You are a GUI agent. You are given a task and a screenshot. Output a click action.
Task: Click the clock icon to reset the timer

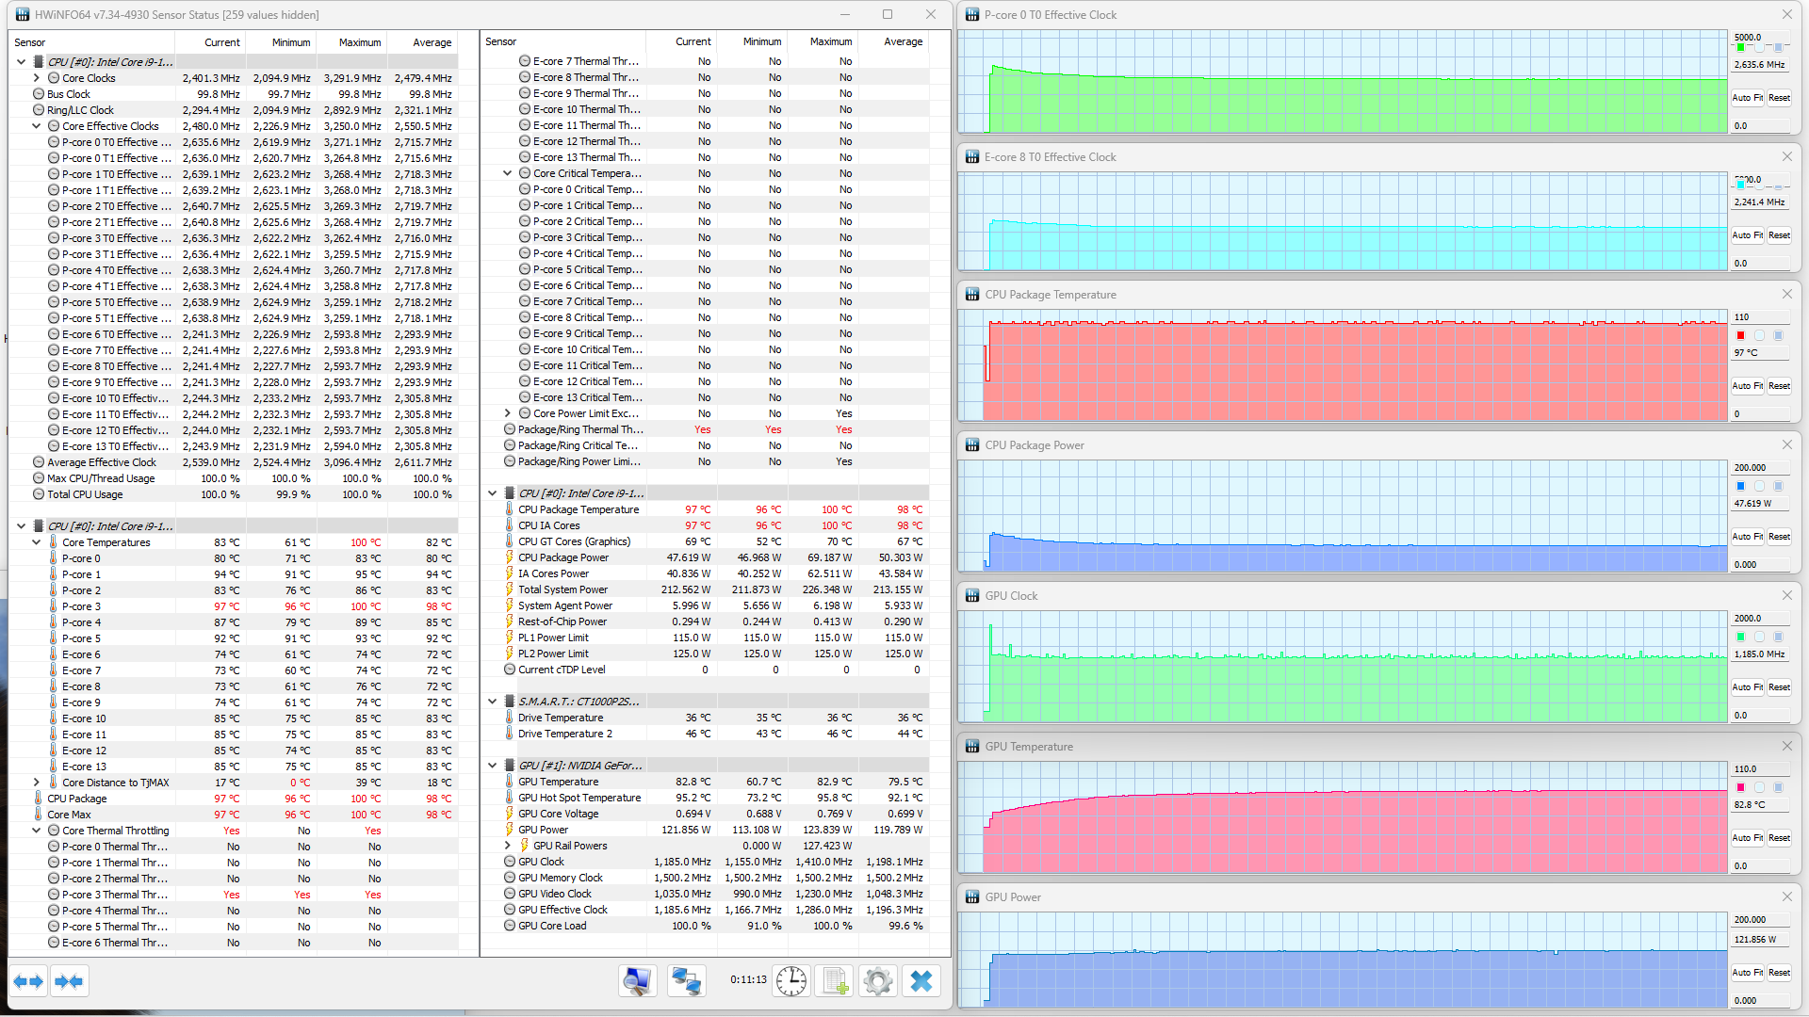pyautogui.click(x=791, y=981)
